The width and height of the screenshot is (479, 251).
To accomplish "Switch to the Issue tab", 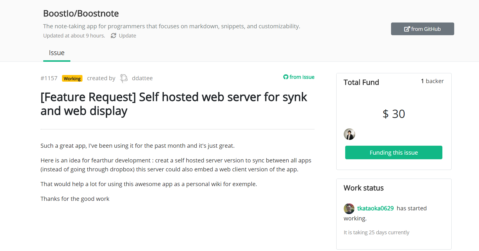I will tap(57, 53).
